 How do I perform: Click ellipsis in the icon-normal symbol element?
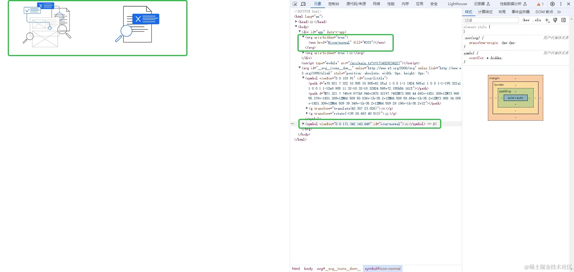(x=407, y=124)
